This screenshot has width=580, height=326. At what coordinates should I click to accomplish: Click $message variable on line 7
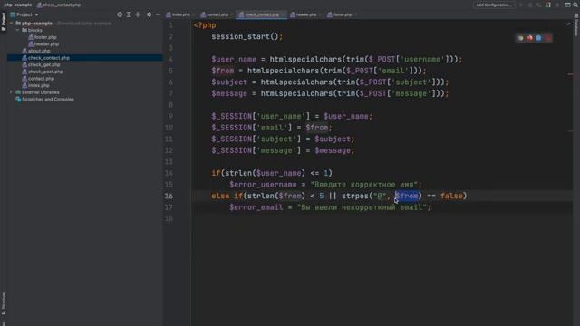click(x=229, y=93)
